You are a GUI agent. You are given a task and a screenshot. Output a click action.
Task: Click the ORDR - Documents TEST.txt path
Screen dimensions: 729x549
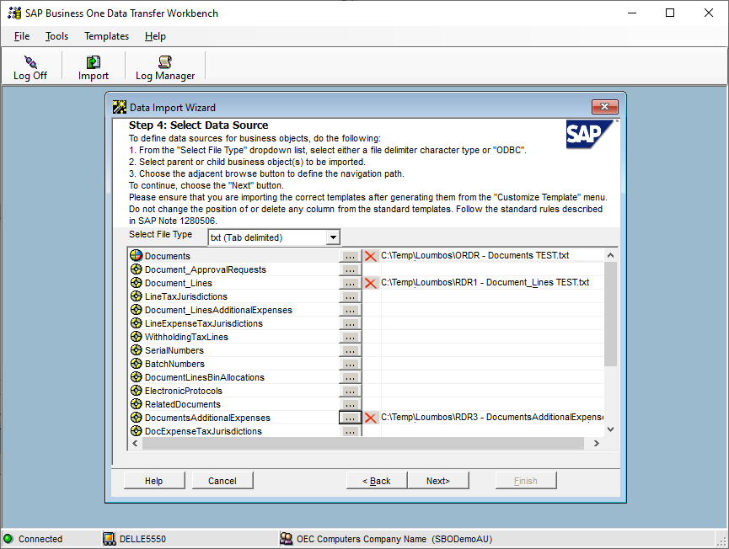(x=474, y=255)
